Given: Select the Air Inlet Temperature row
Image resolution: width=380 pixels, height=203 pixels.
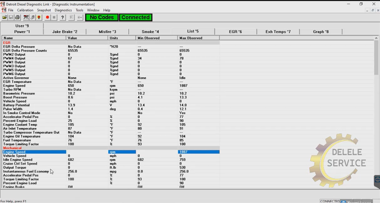Looking at the screenshot, I should (111, 128).
